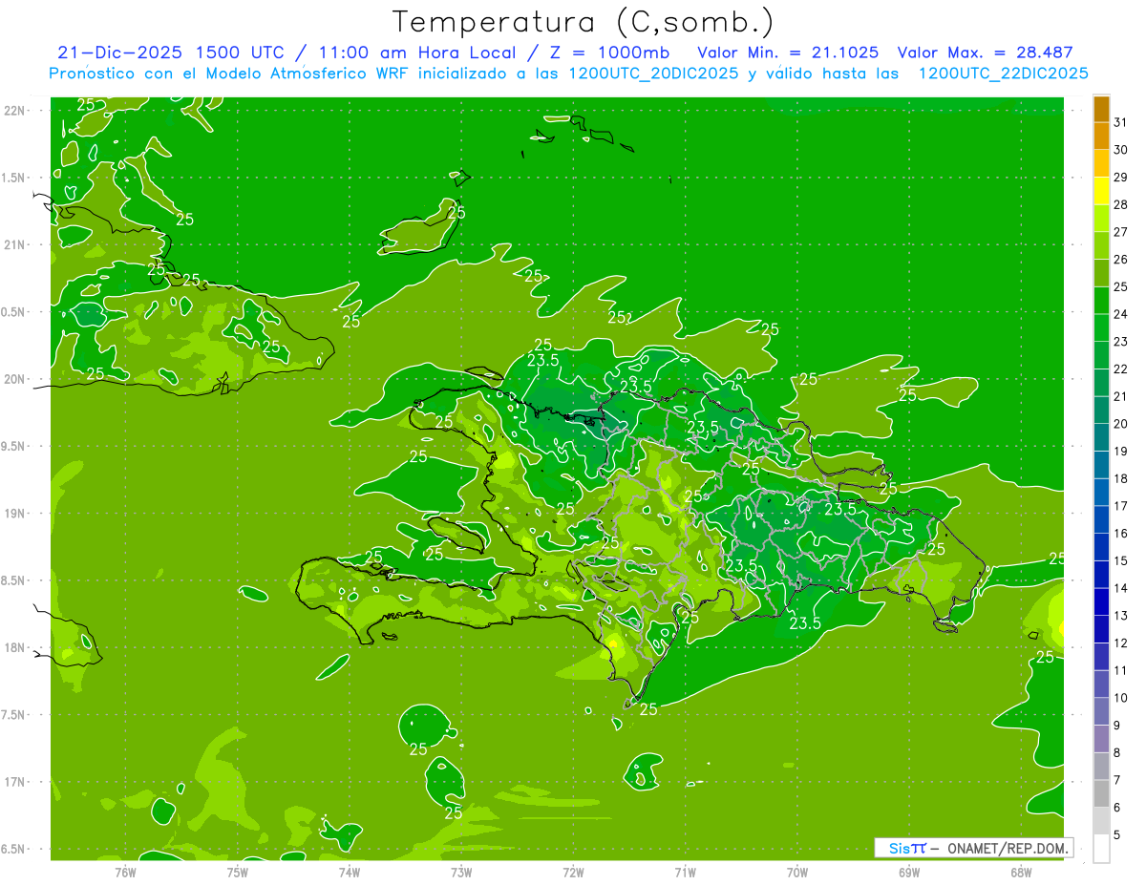Click the "69W" longitude axis label
1146x885 pixels.
908,872
